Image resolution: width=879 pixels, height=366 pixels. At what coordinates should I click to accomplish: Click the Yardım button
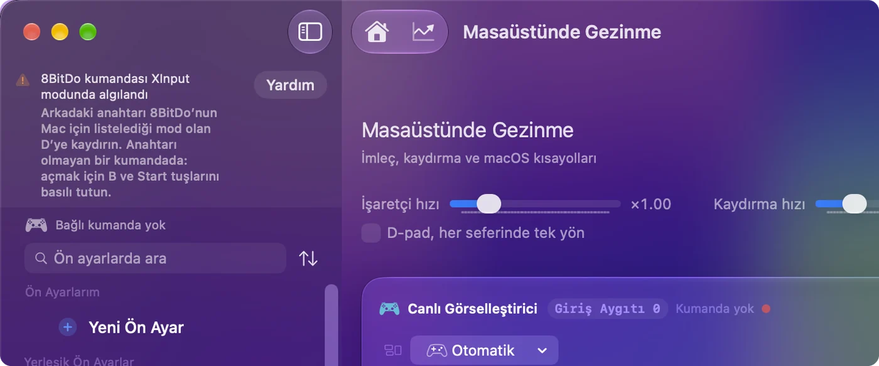tap(290, 85)
